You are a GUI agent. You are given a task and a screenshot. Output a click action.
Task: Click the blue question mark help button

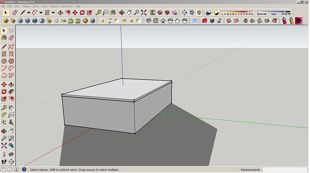click(x=42, y=21)
